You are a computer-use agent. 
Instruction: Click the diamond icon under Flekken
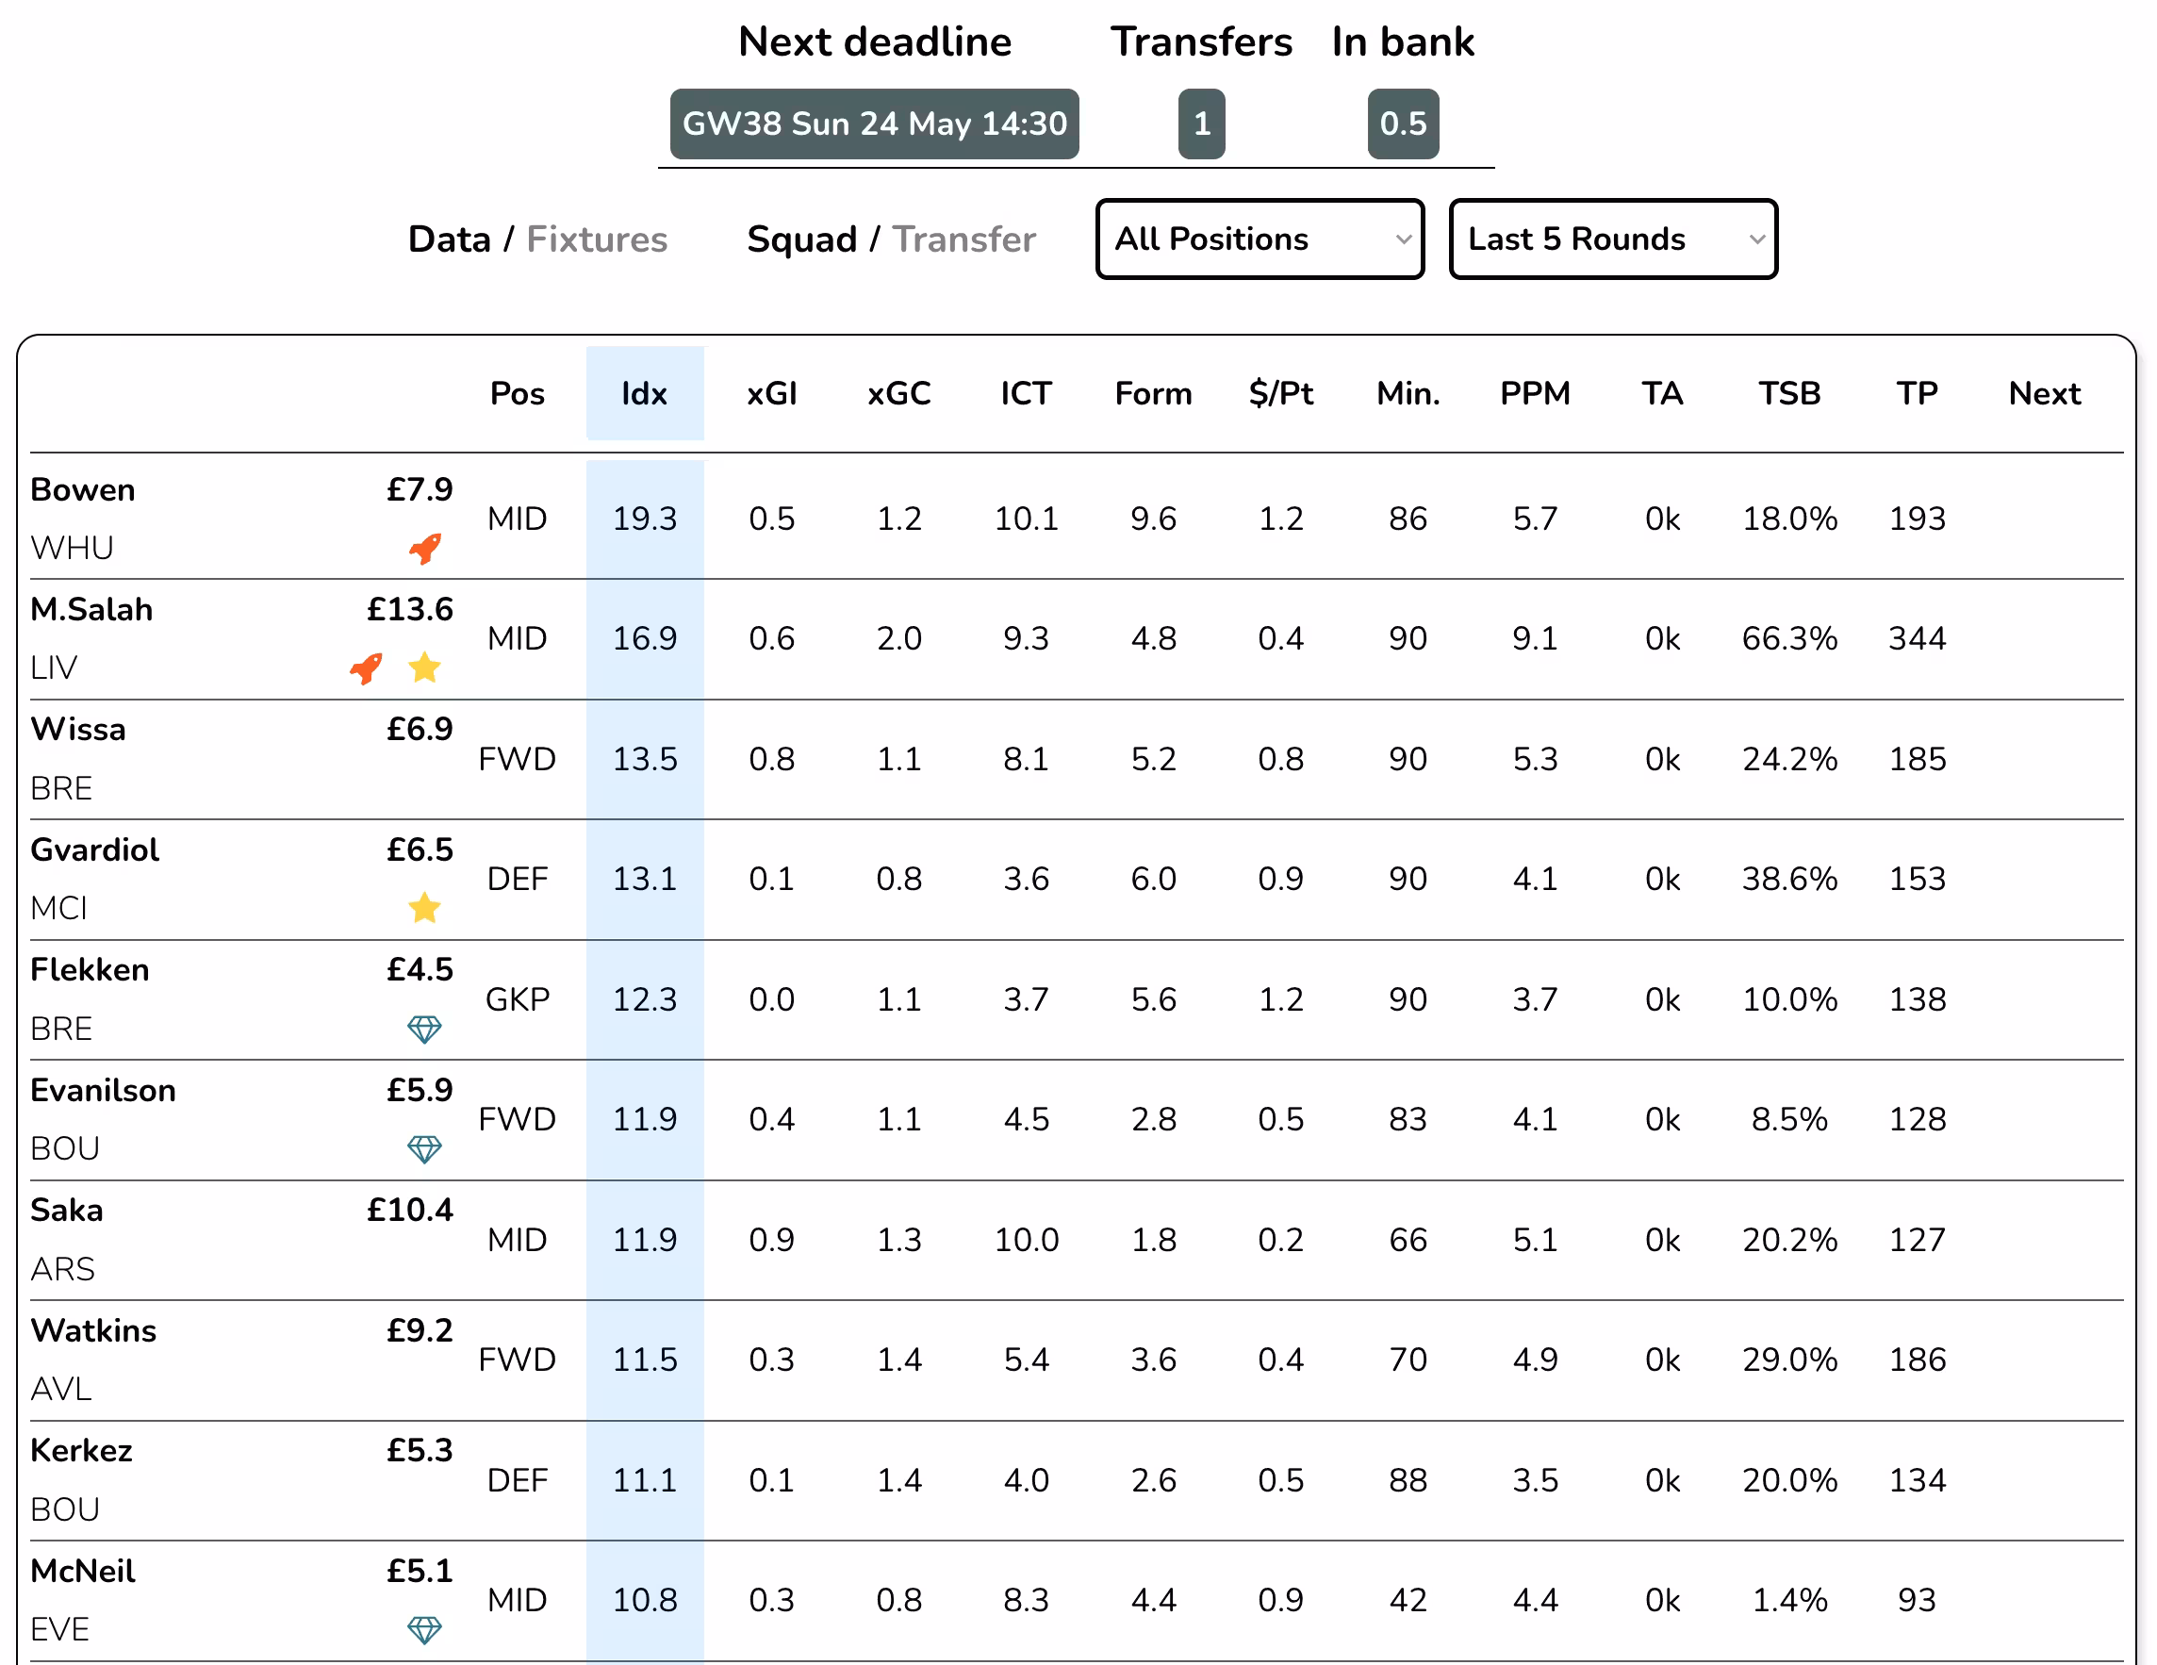tap(424, 1029)
